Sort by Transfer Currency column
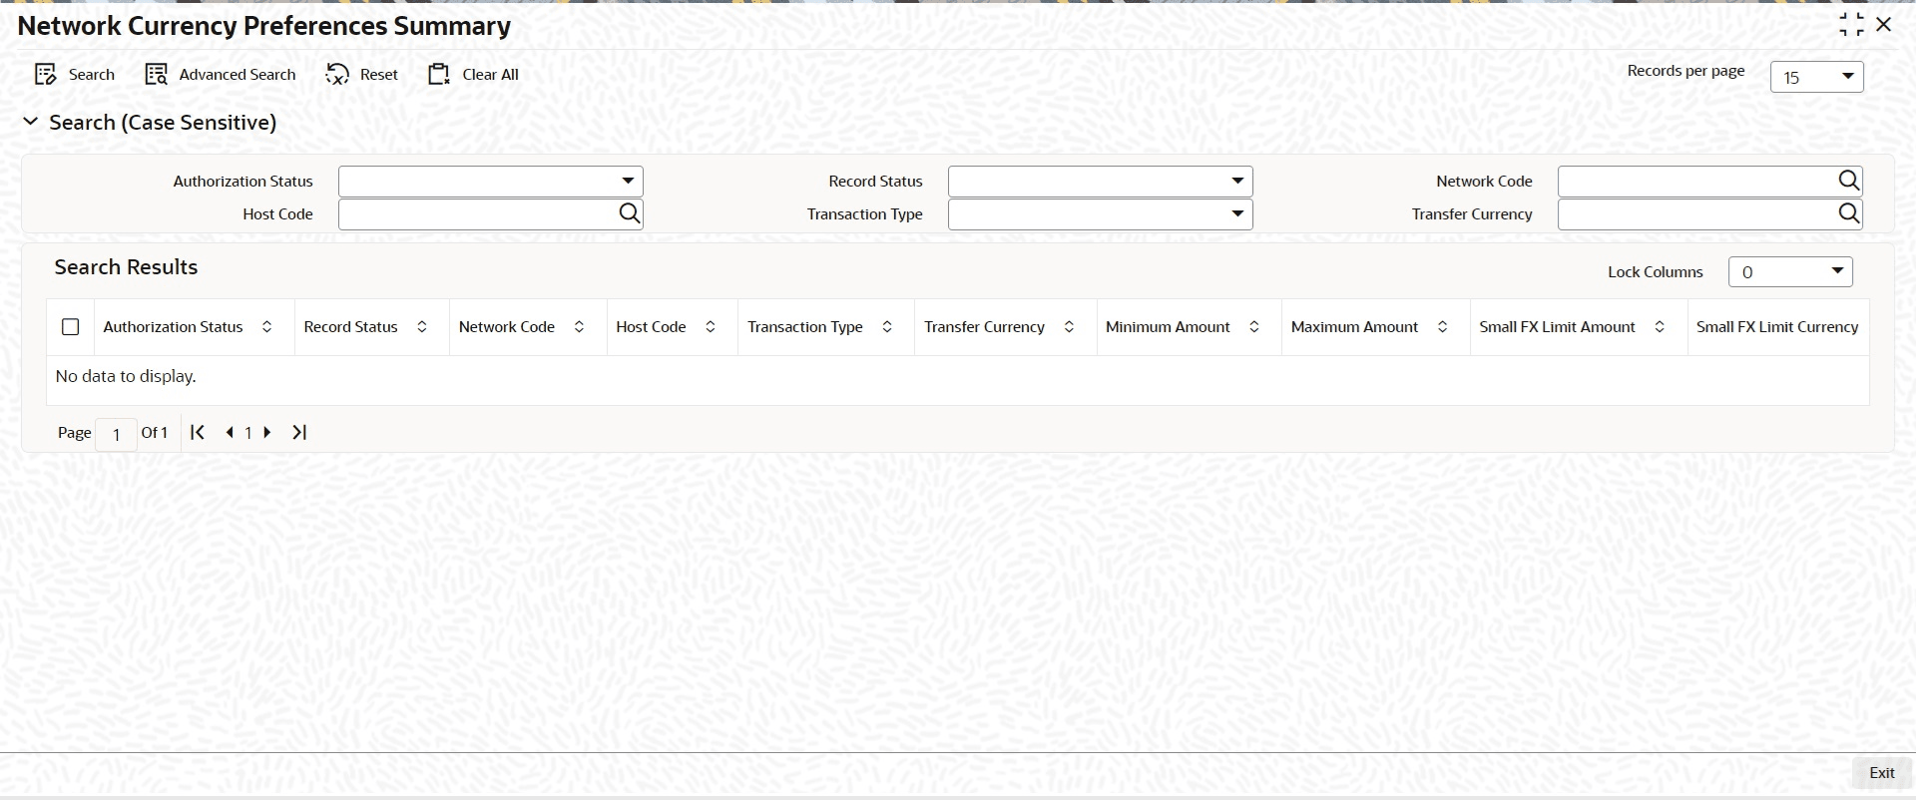Screen dimensions: 1916x800 point(1069,327)
